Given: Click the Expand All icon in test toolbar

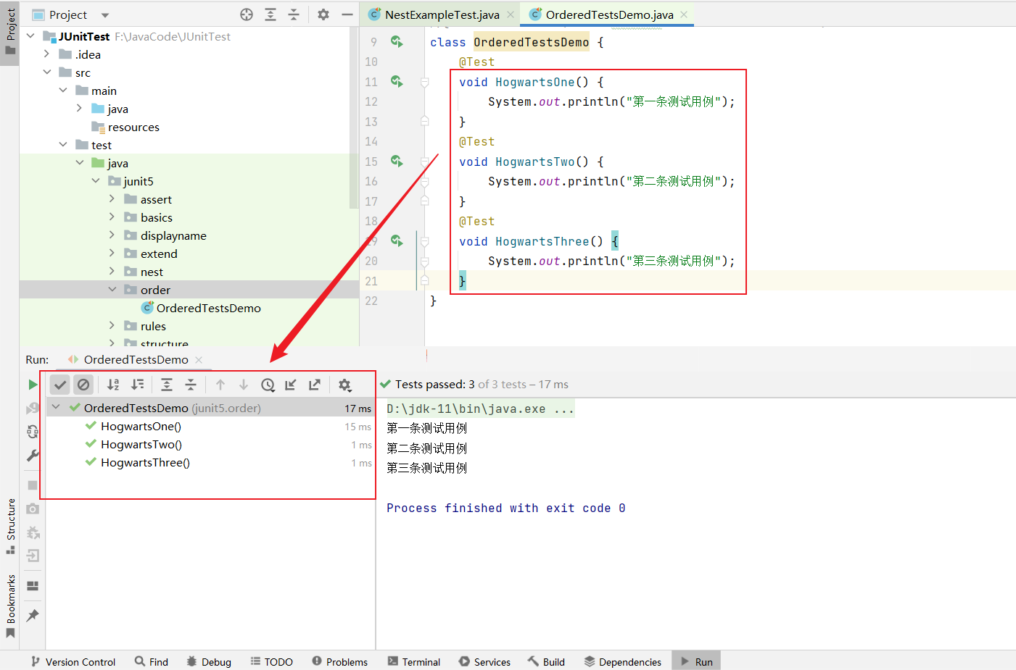Looking at the screenshot, I should (167, 385).
